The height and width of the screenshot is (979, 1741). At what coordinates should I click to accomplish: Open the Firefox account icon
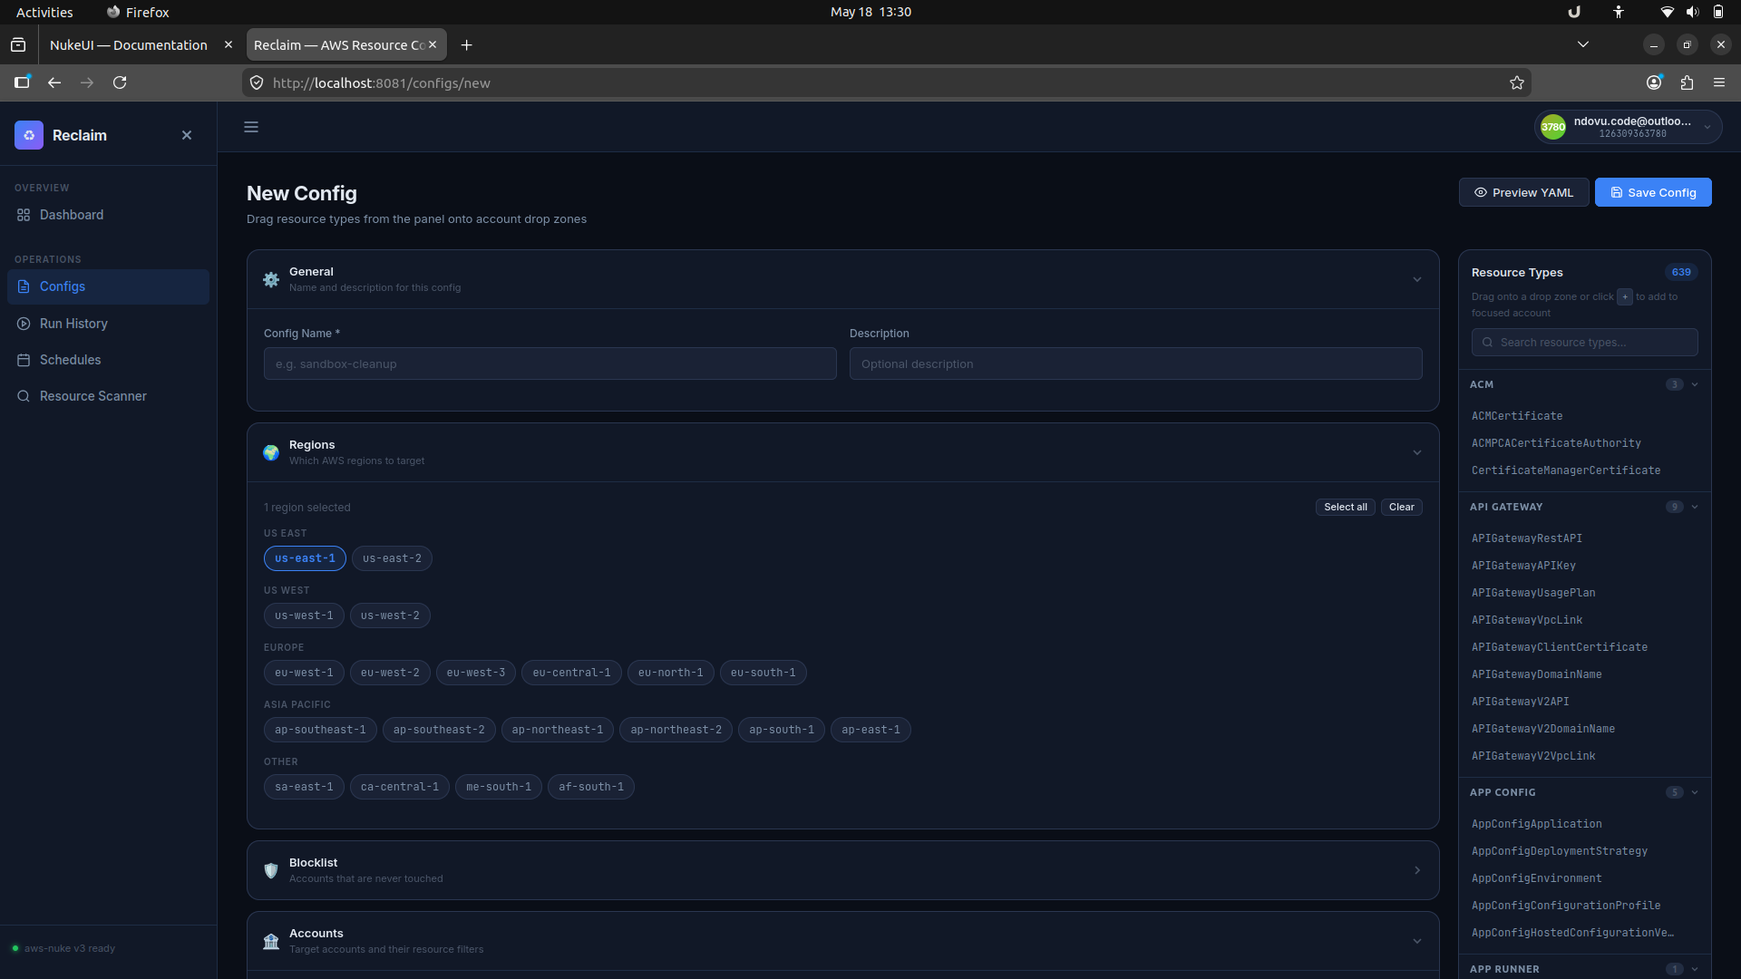[x=1654, y=82]
